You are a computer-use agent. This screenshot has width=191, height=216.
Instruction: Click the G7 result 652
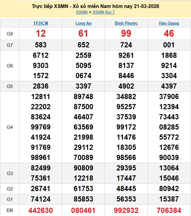click(83, 45)
